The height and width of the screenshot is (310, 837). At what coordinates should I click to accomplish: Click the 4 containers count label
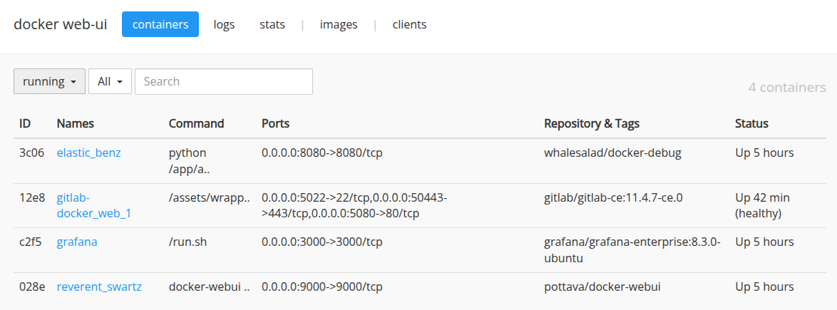pyautogui.click(x=787, y=88)
